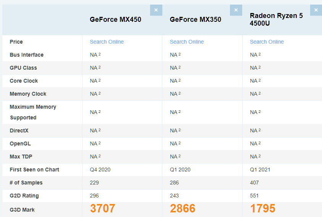This screenshot has width=322, height=217.
Task: Click MX450 DirectX NA value
Action: [95, 131]
